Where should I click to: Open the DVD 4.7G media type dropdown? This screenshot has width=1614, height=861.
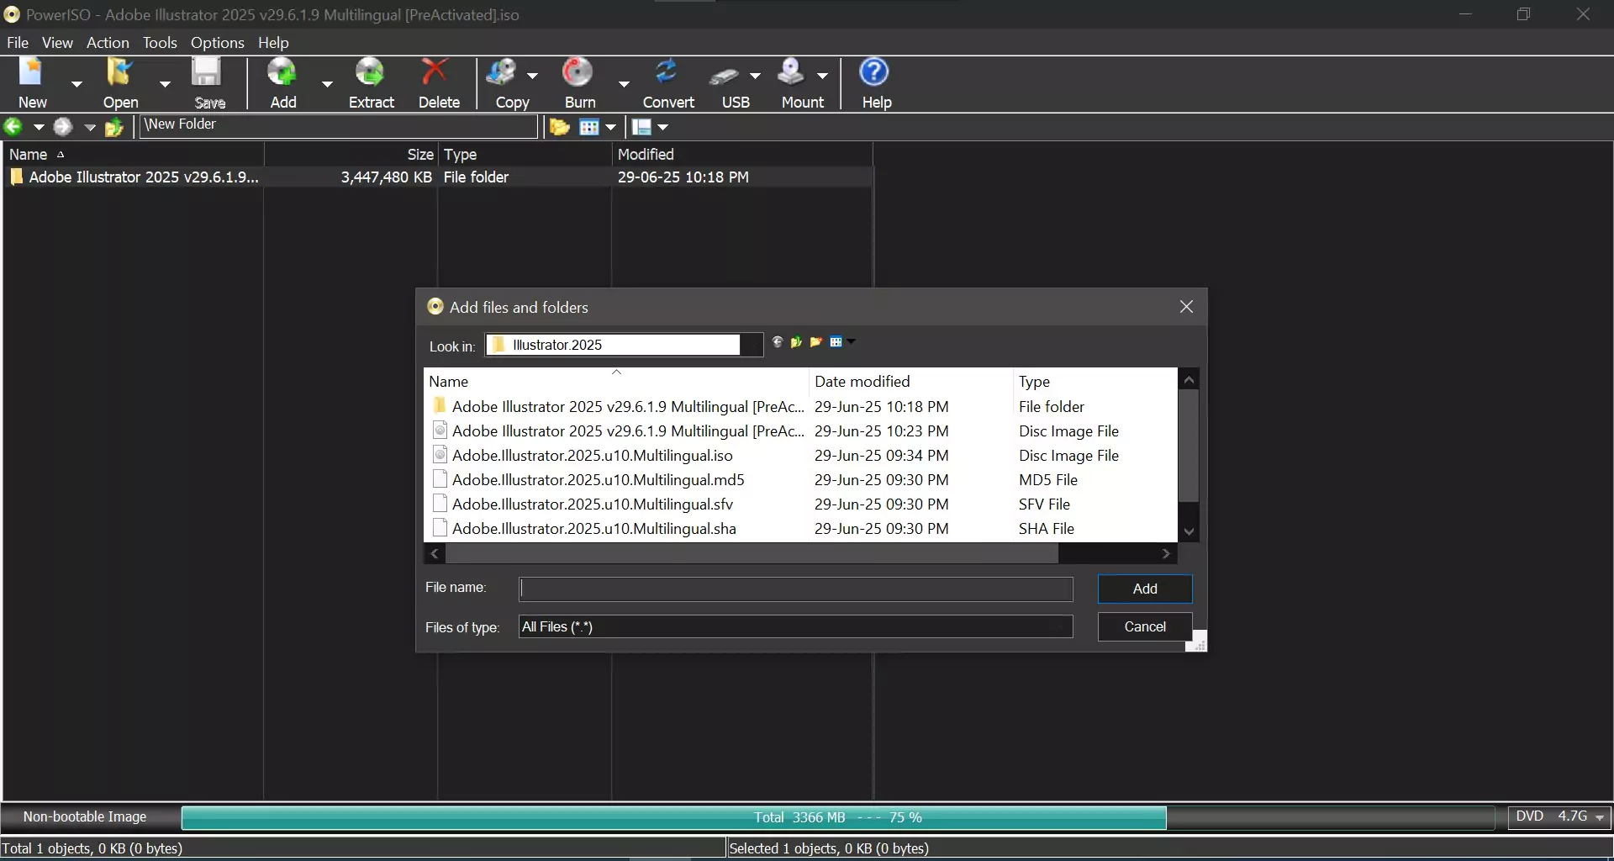pyautogui.click(x=1559, y=816)
